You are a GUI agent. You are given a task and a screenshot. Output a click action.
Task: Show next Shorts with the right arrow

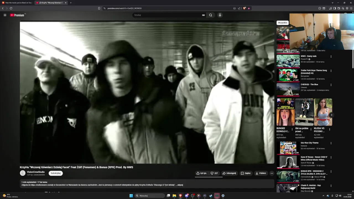point(331,115)
